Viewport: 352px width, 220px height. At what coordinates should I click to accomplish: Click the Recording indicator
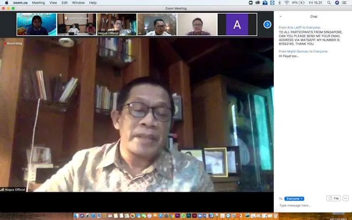[13, 44]
